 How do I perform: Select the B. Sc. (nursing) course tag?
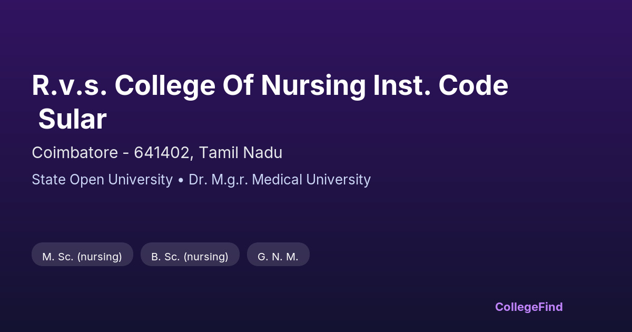190,257
